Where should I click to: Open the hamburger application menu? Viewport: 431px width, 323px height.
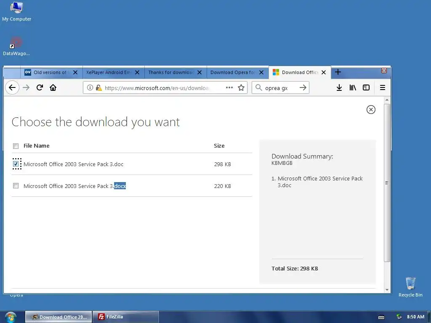click(382, 87)
